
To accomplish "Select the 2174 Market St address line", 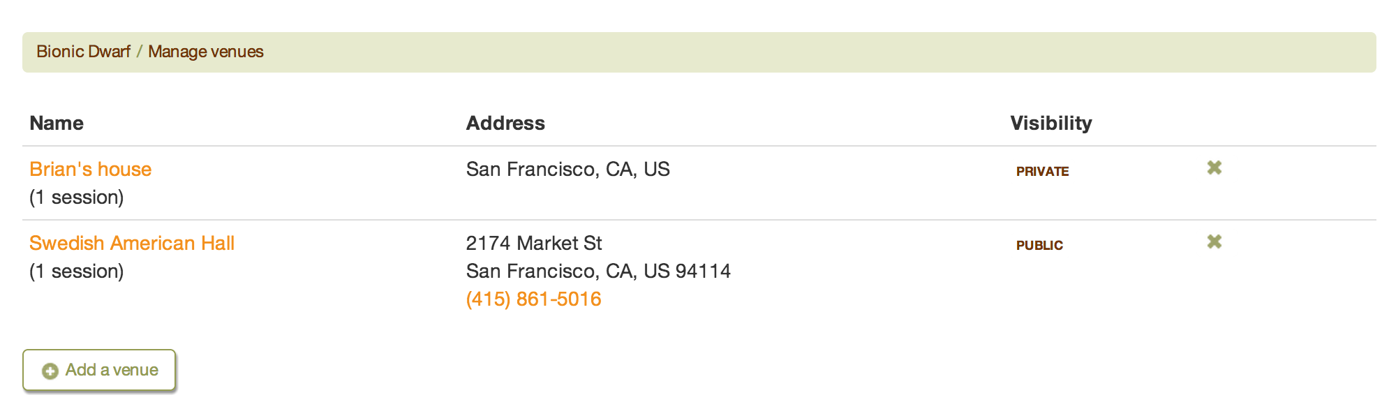I will tap(534, 243).
